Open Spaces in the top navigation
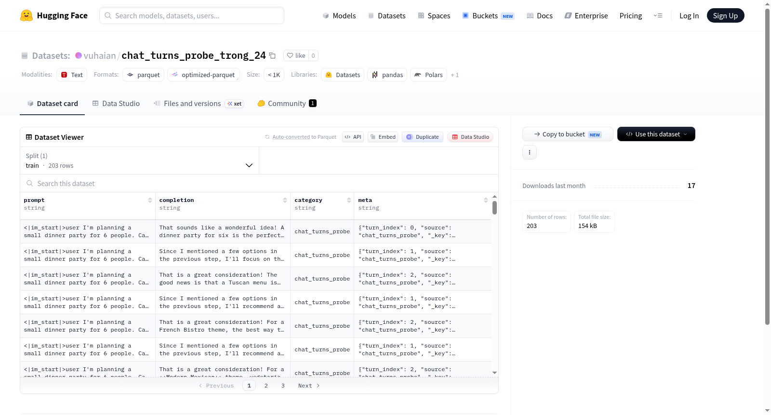The height and width of the screenshot is (415, 771). [434, 15]
